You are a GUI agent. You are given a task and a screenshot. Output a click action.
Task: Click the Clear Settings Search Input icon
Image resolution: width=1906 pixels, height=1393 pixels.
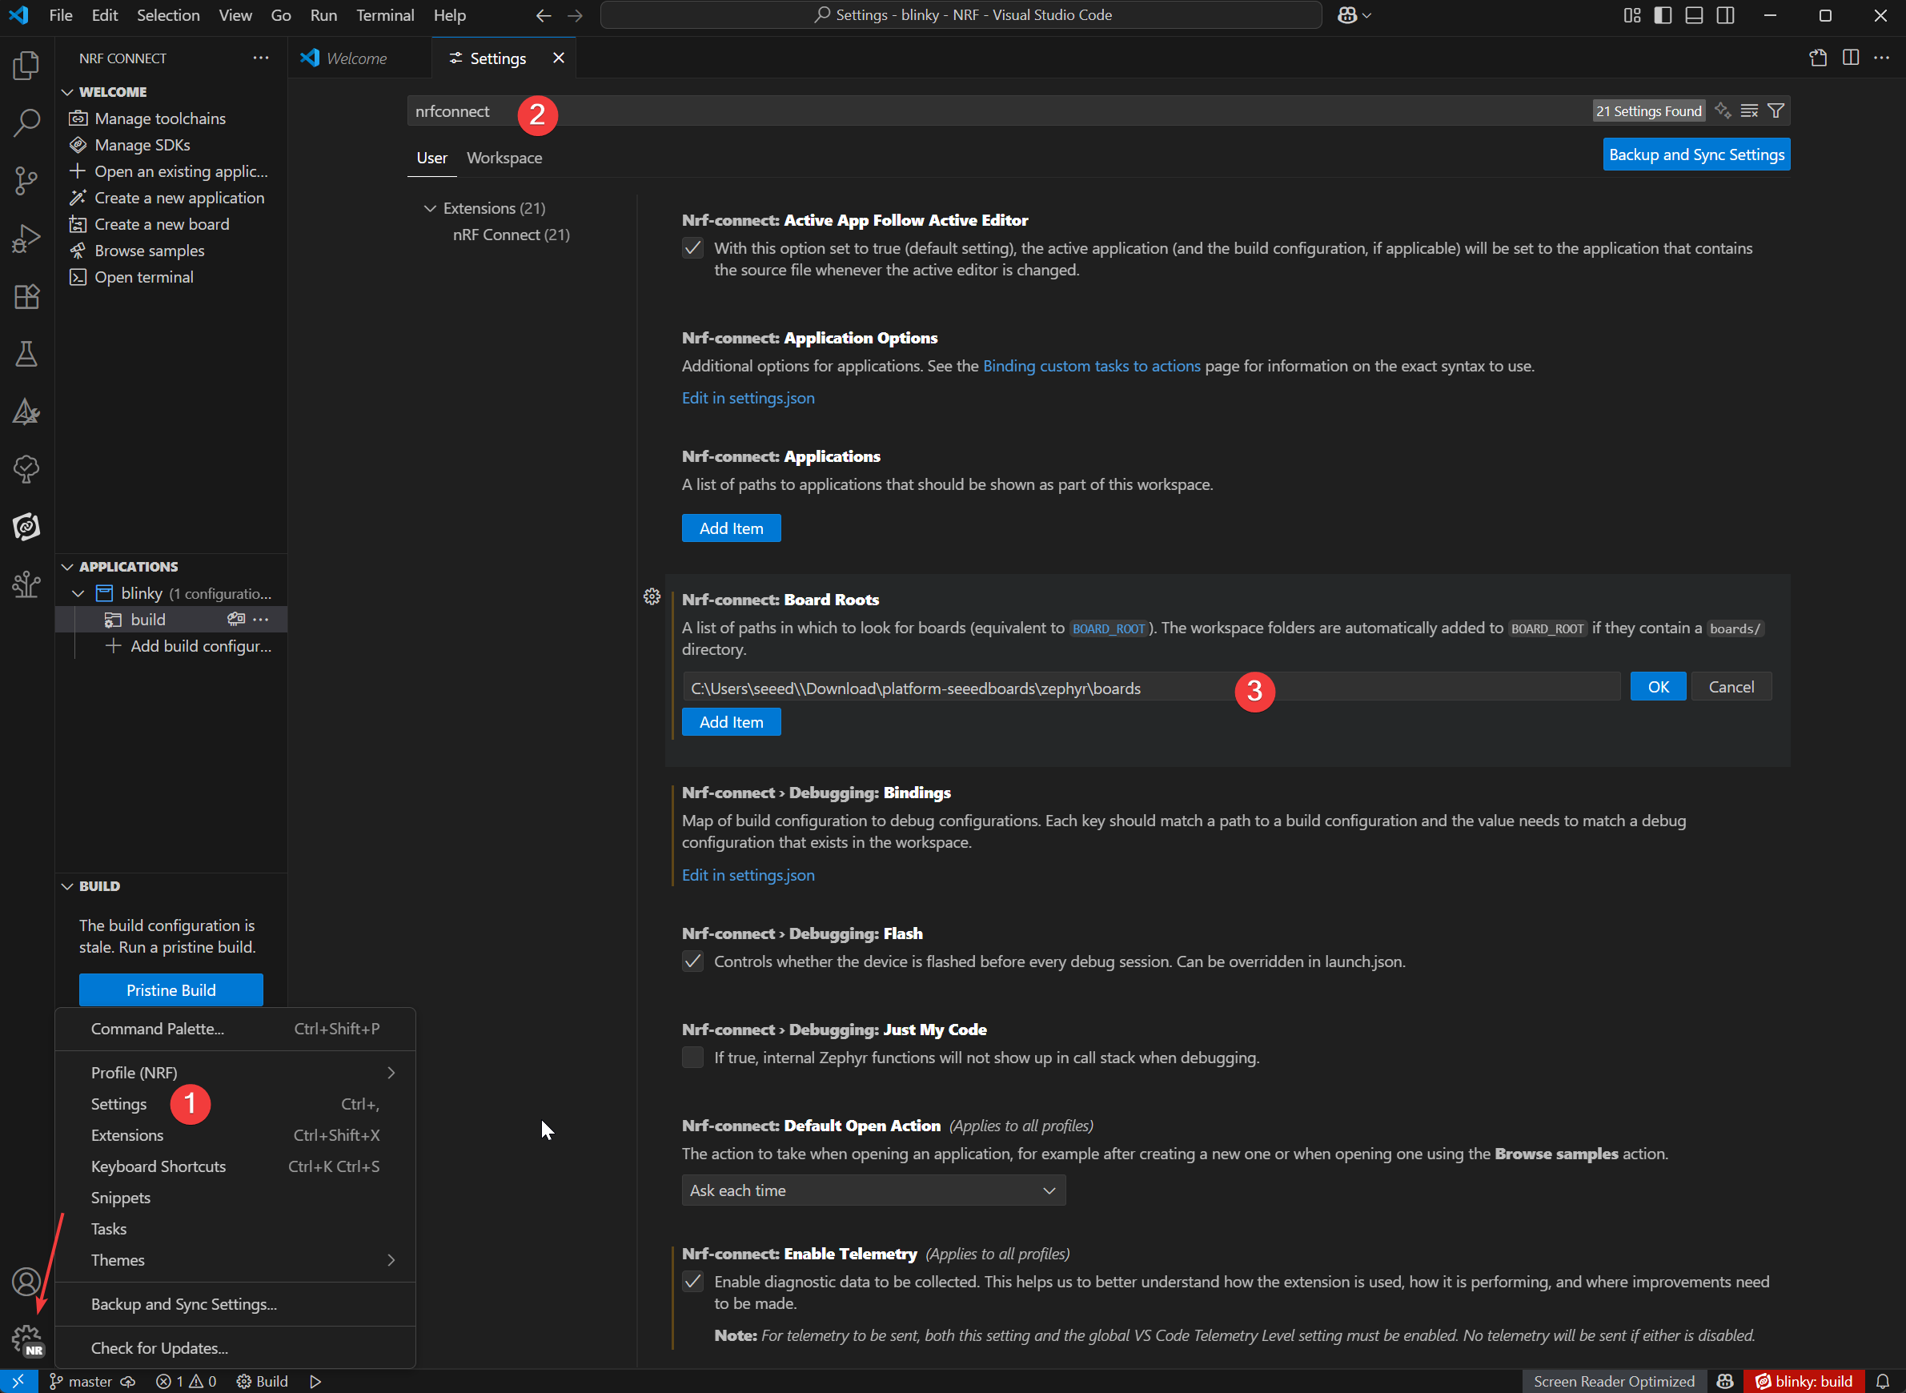1749,110
